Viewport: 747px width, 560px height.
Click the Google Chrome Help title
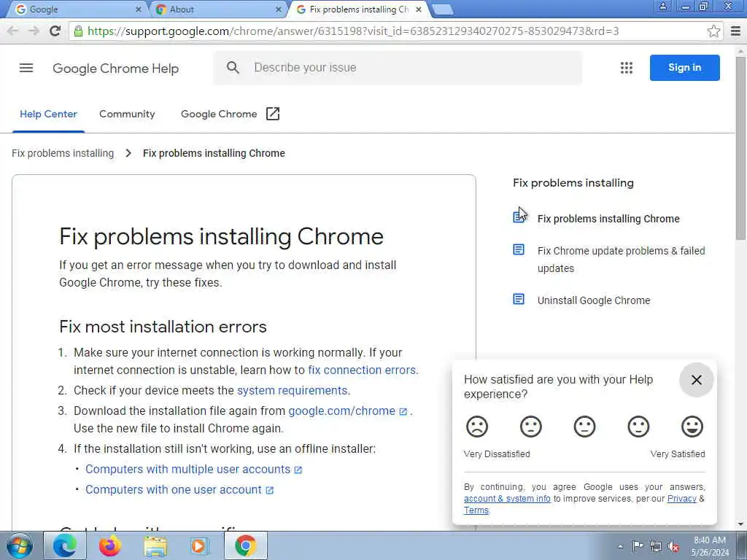[x=116, y=69]
